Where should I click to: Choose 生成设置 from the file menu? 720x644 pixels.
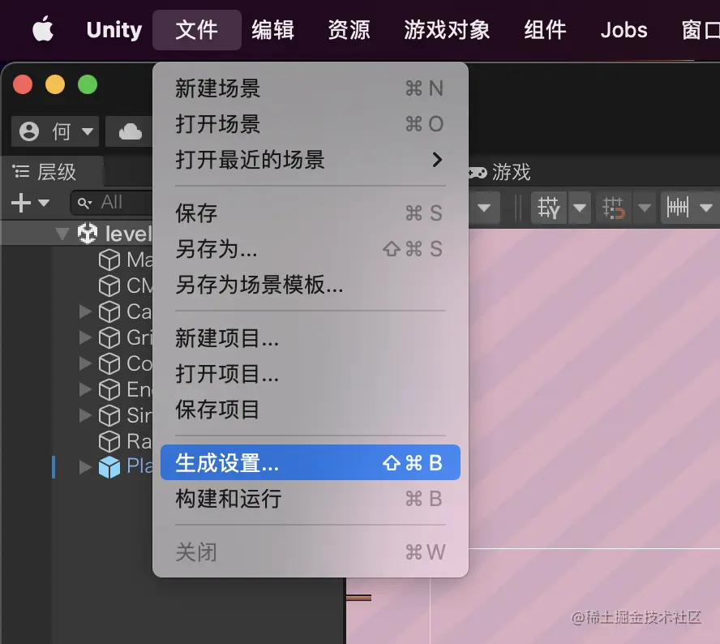(x=227, y=462)
